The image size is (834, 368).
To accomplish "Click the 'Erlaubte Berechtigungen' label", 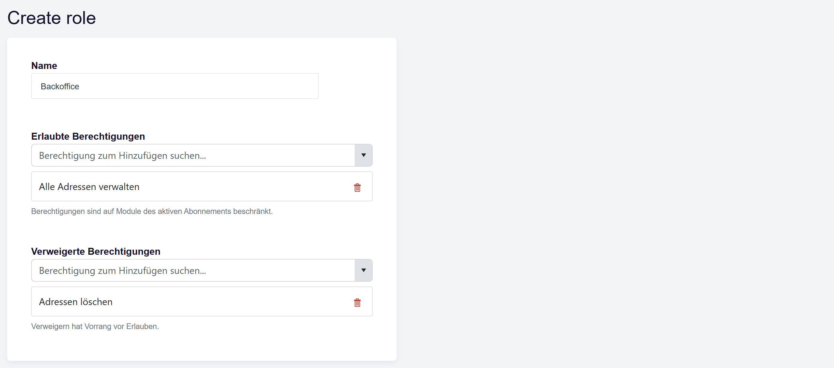I will point(88,136).
